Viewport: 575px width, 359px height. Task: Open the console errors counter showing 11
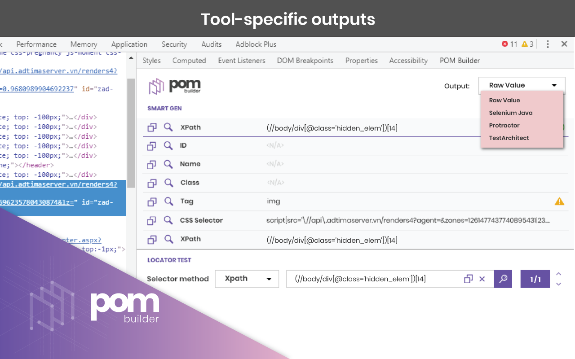pos(505,44)
